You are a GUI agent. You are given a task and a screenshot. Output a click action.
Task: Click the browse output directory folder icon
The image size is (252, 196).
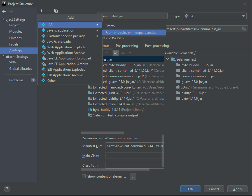click(x=244, y=29)
